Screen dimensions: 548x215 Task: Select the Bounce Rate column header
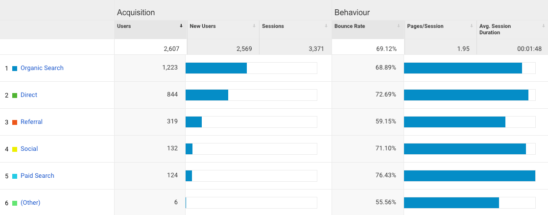[x=368, y=29]
